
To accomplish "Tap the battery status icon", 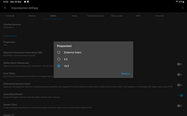I will [x=183, y=2].
